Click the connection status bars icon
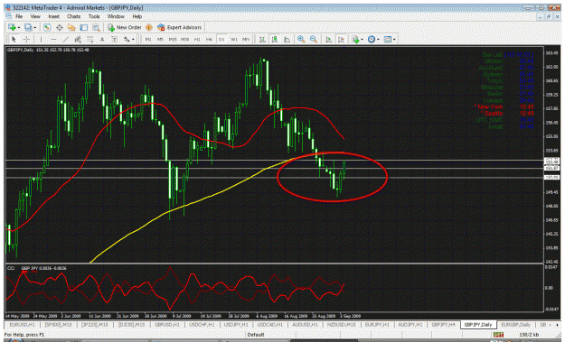Screen dimensions: 565x342 coord(498,335)
